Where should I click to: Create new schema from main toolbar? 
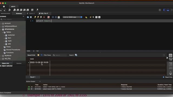coord(14,10)
